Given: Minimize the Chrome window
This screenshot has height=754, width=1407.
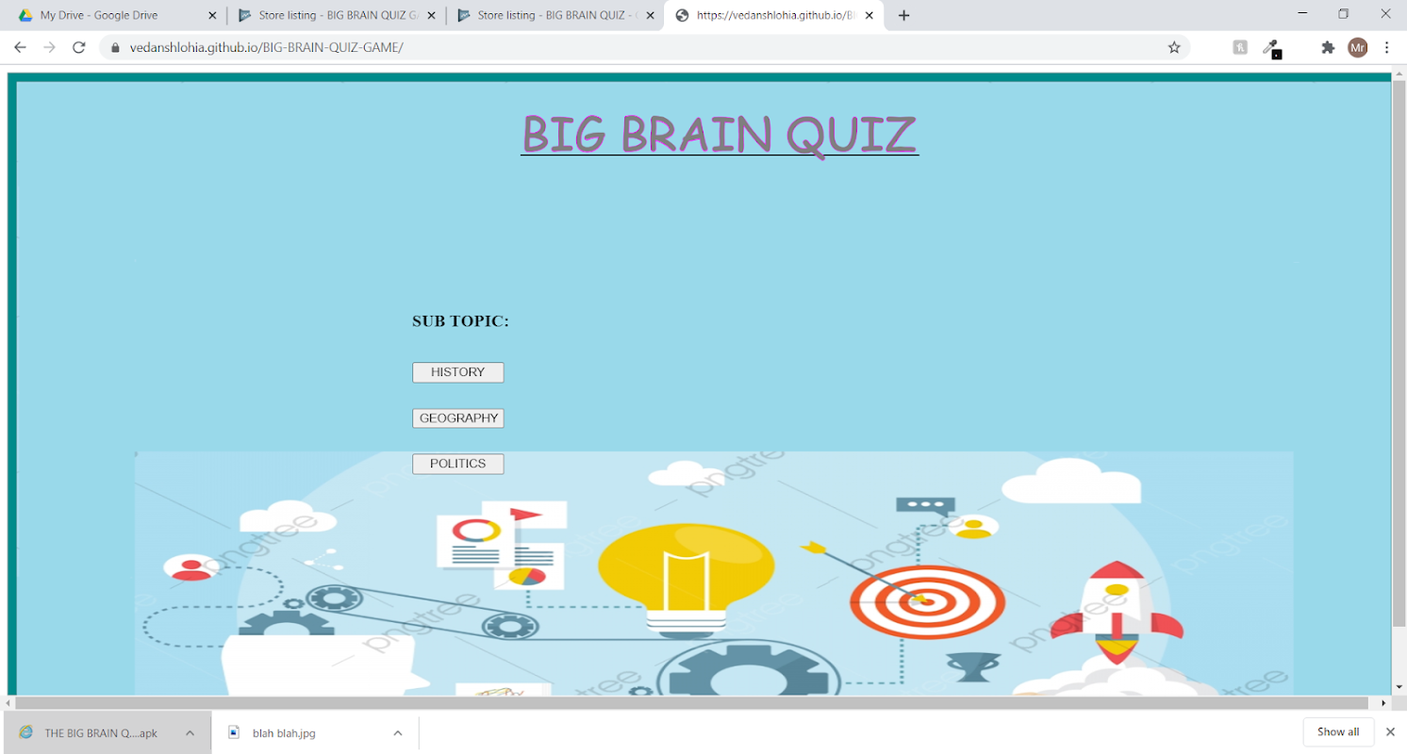Looking at the screenshot, I should 1302,13.
